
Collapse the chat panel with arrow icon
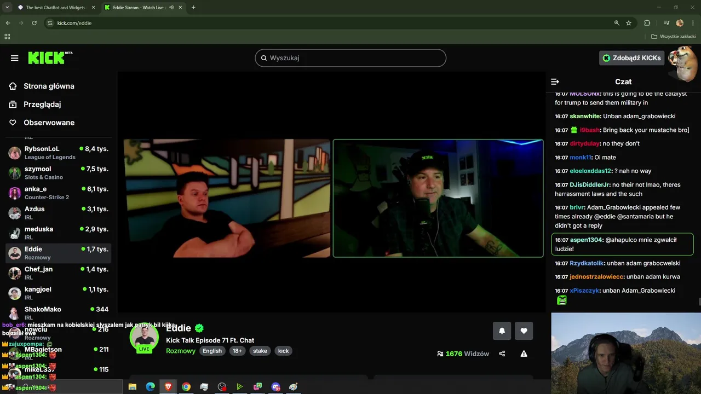[555, 82]
